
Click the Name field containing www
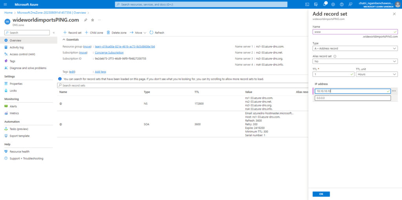pos(355,32)
